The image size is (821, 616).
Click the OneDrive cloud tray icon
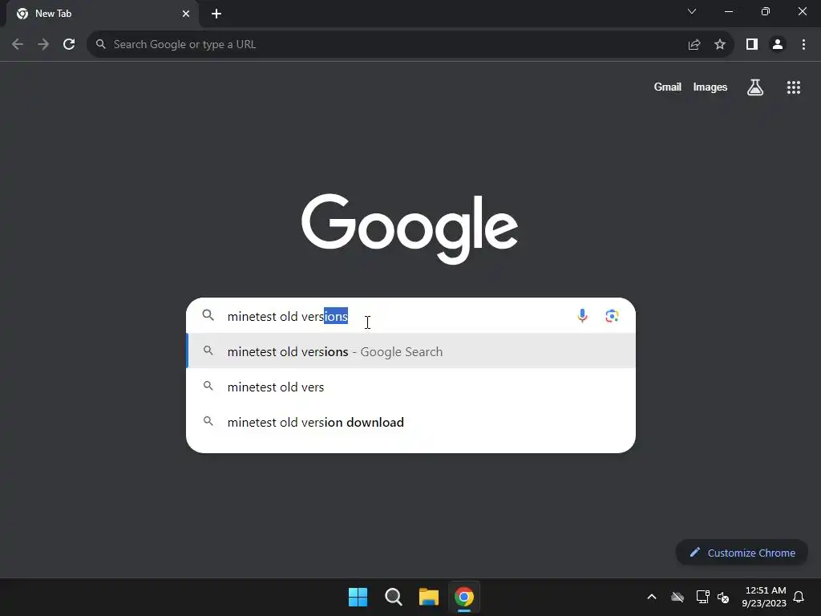[677, 597]
